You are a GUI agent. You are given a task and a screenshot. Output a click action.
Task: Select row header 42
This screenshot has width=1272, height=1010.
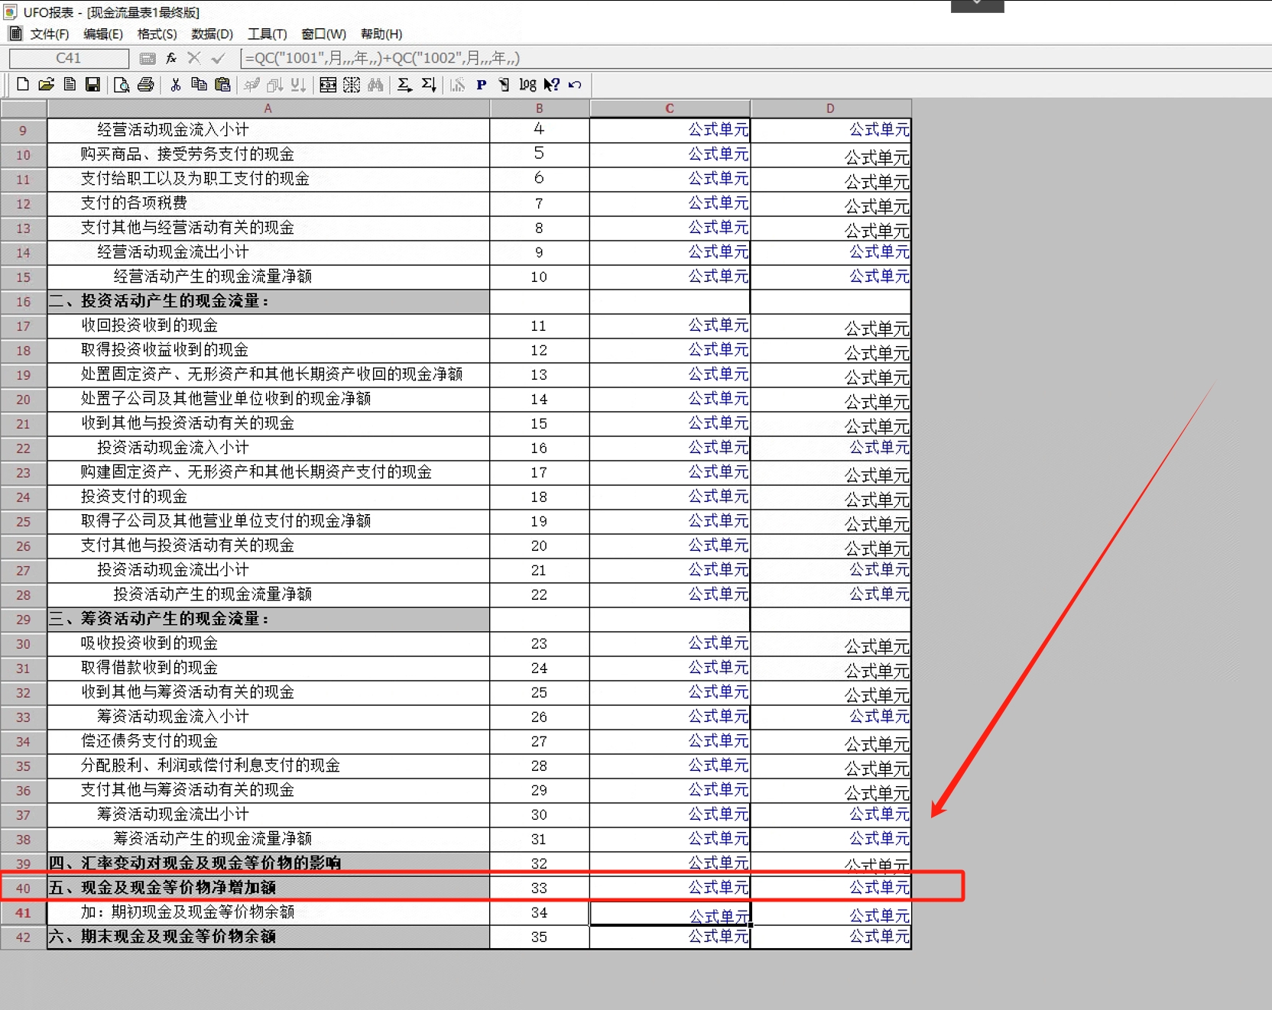click(23, 937)
